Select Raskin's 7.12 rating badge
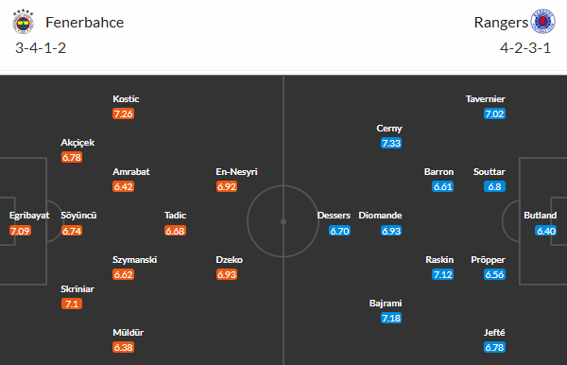Viewport: 567px width, 365px height. click(x=442, y=274)
